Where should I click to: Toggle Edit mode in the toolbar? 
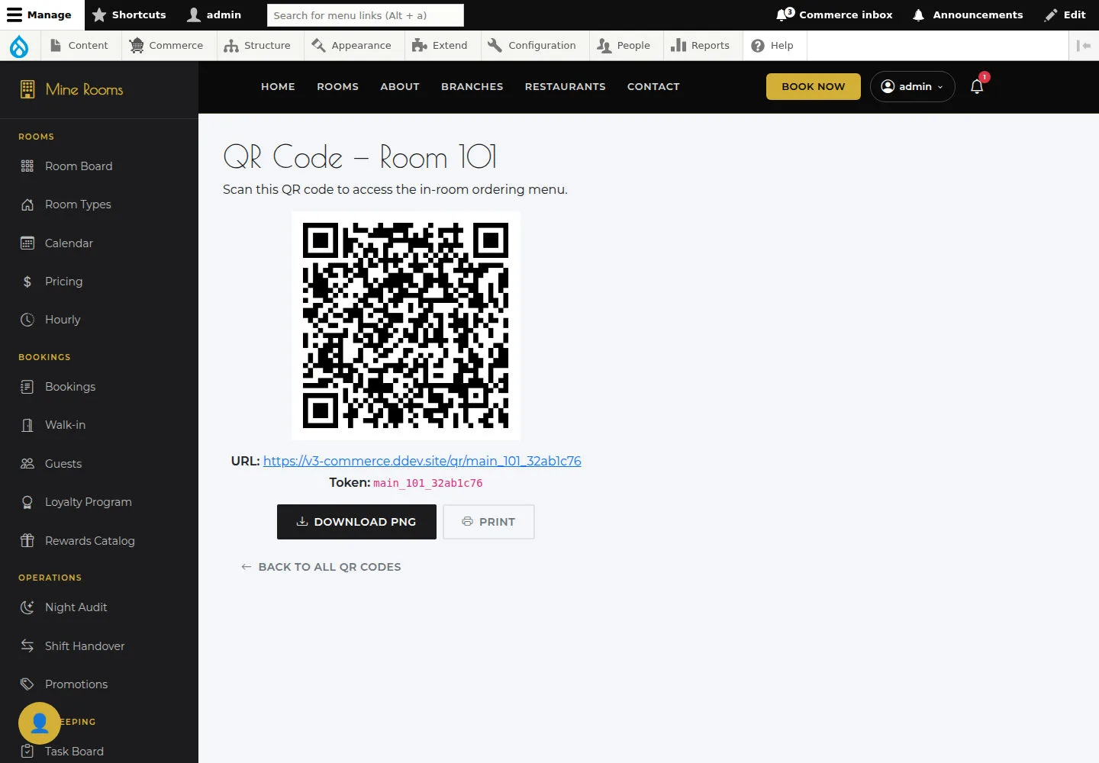tap(1065, 15)
